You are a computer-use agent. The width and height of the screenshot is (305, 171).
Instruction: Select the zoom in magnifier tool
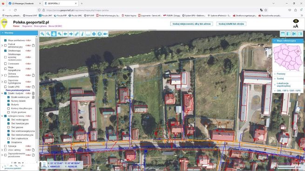coord(42,34)
